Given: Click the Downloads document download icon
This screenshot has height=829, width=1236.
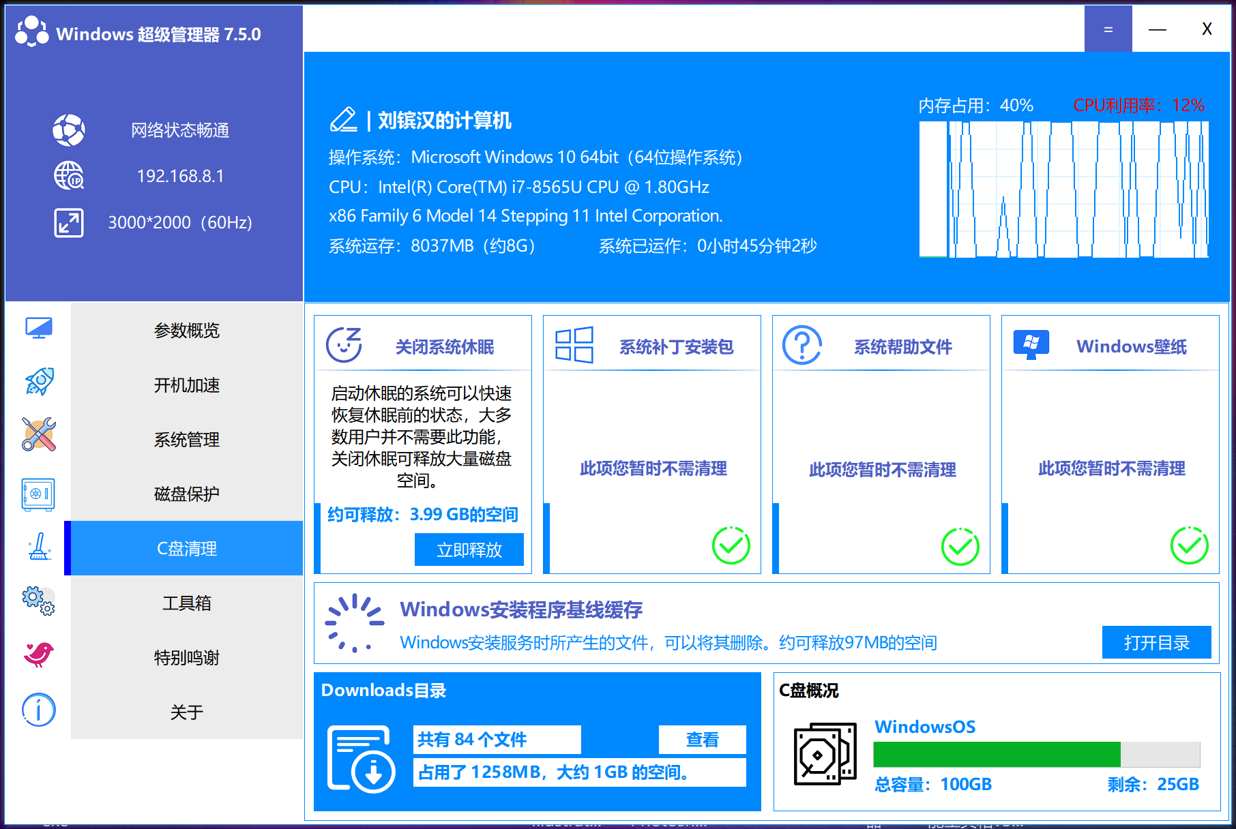Looking at the screenshot, I should pos(362,759).
